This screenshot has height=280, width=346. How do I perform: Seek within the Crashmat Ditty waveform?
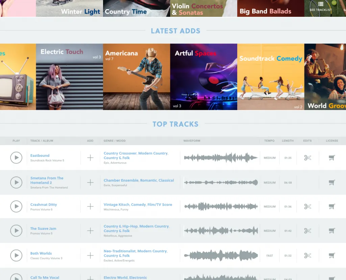(221, 206)
